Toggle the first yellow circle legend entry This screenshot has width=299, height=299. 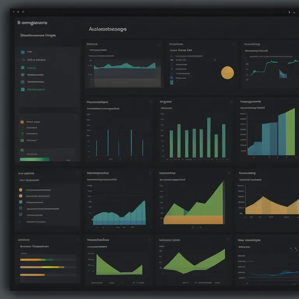pos(21,190)
